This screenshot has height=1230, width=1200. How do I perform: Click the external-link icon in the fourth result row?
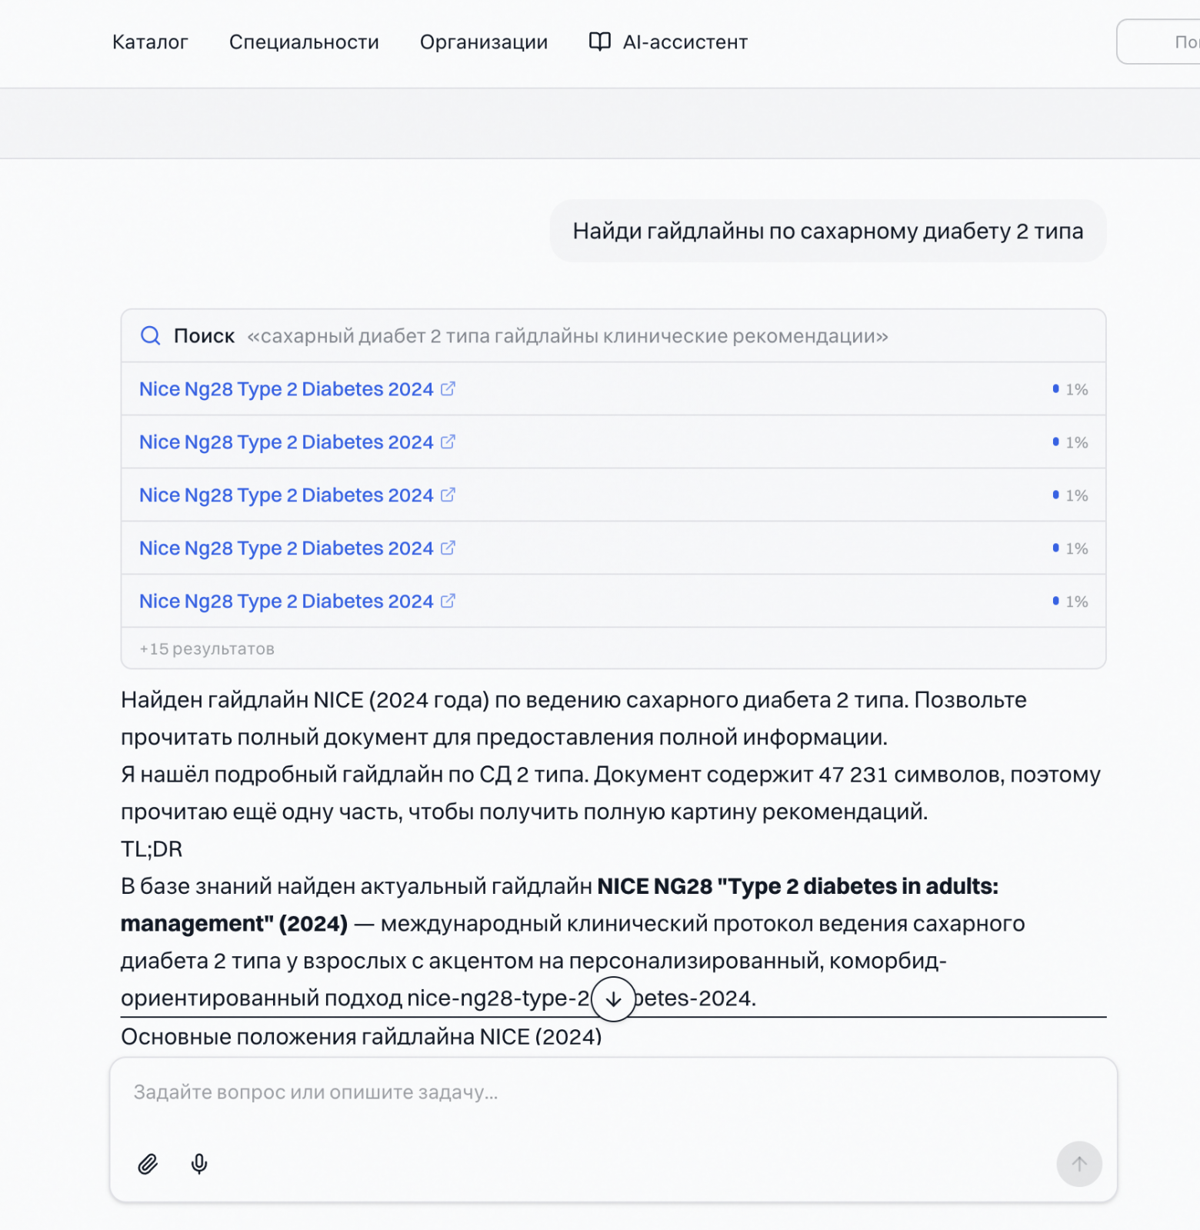tap(448, 548)
